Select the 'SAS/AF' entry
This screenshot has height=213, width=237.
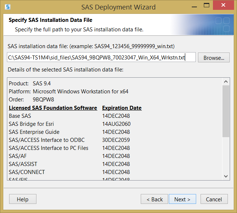pyautogui.click(x=18, y=156)
